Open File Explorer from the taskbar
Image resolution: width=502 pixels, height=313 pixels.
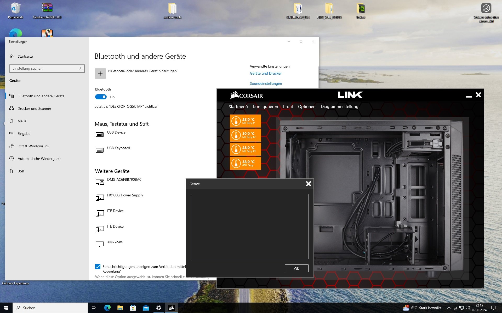click(120, 308)
